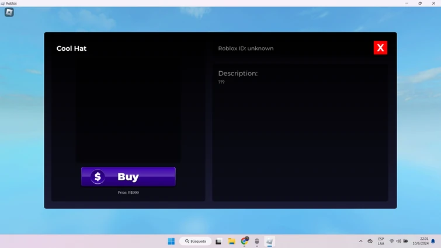Click the Roblox icon in the taskbar
This screenshot has height=248, width=441.
coord(269,241)
